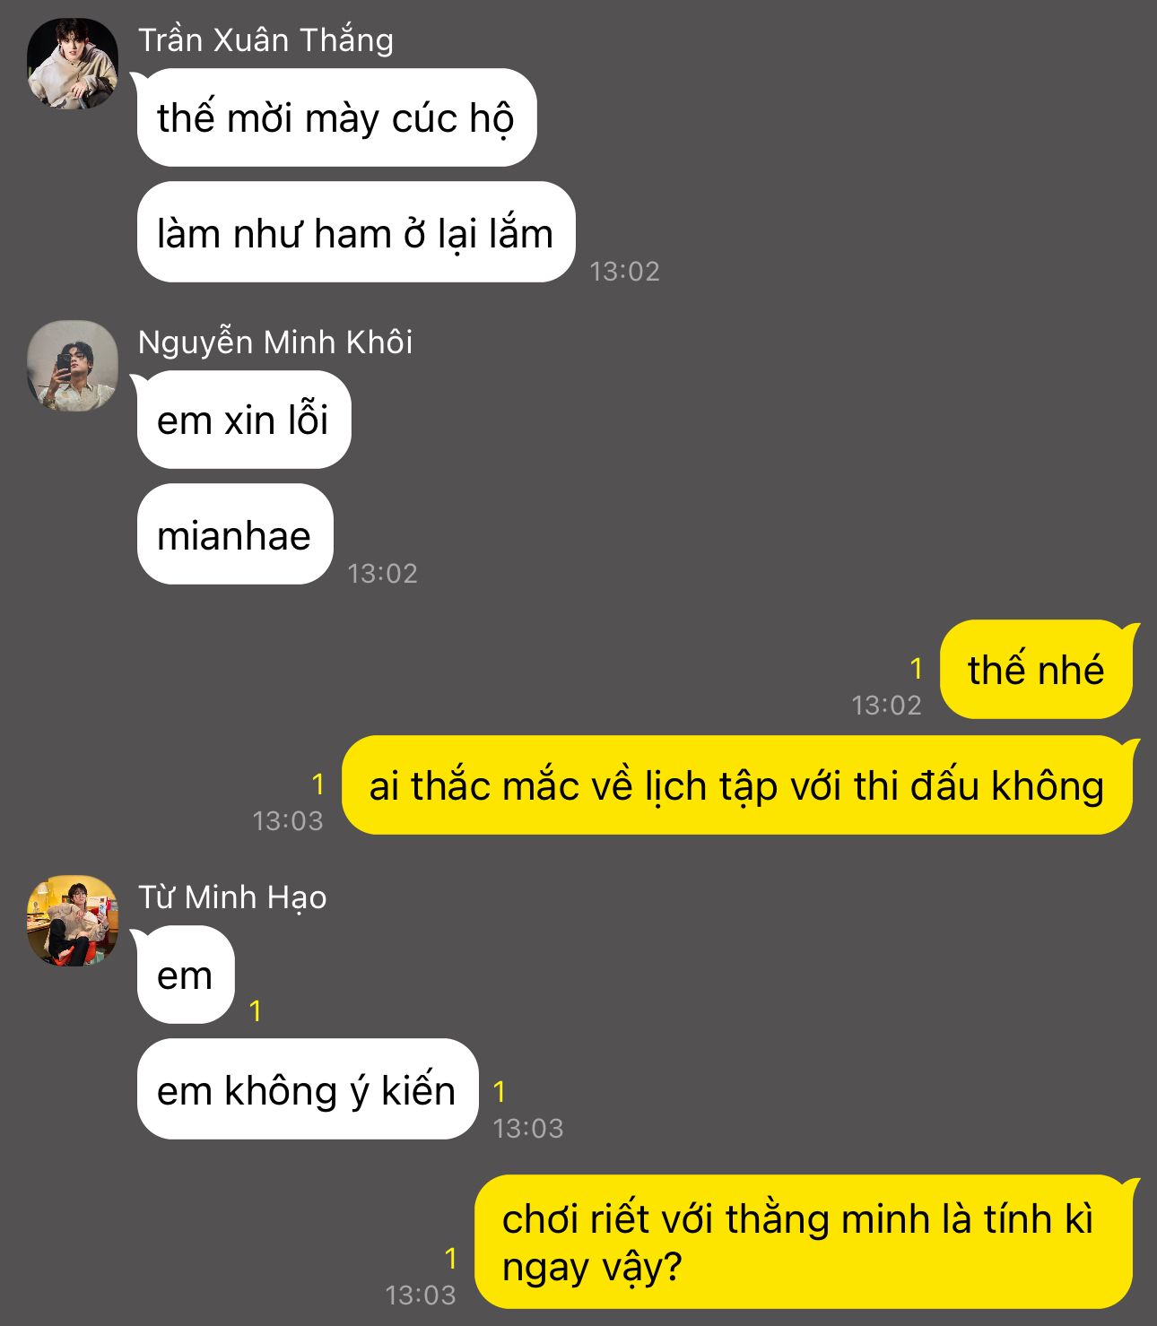Viewport: 1157px width, 1326px height.
Task: Tap unread count beside "chơi riết" message
Action: (451, 1259)
